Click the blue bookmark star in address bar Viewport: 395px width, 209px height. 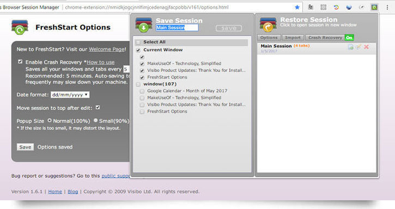click(297, 7)
